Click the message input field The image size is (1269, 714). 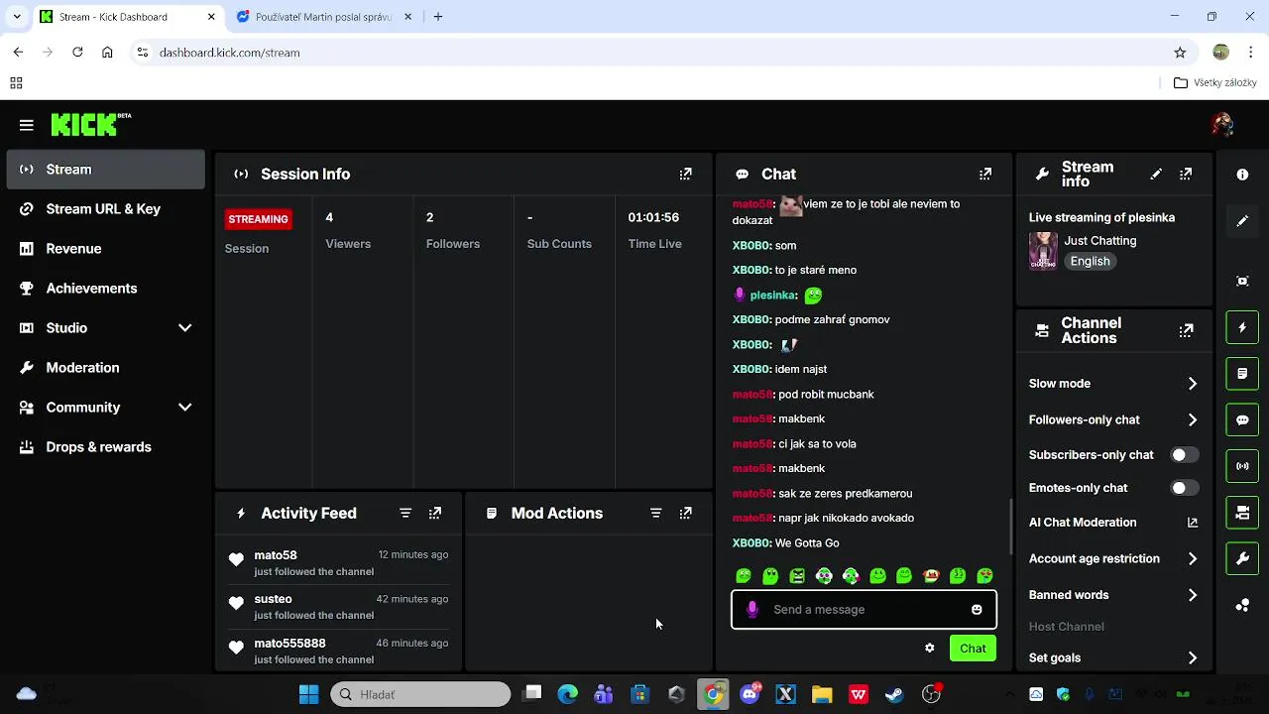click(x=864, y=610)
